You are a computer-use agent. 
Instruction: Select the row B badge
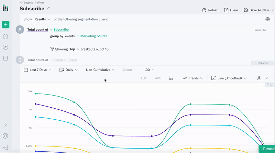tap(20, 60)
